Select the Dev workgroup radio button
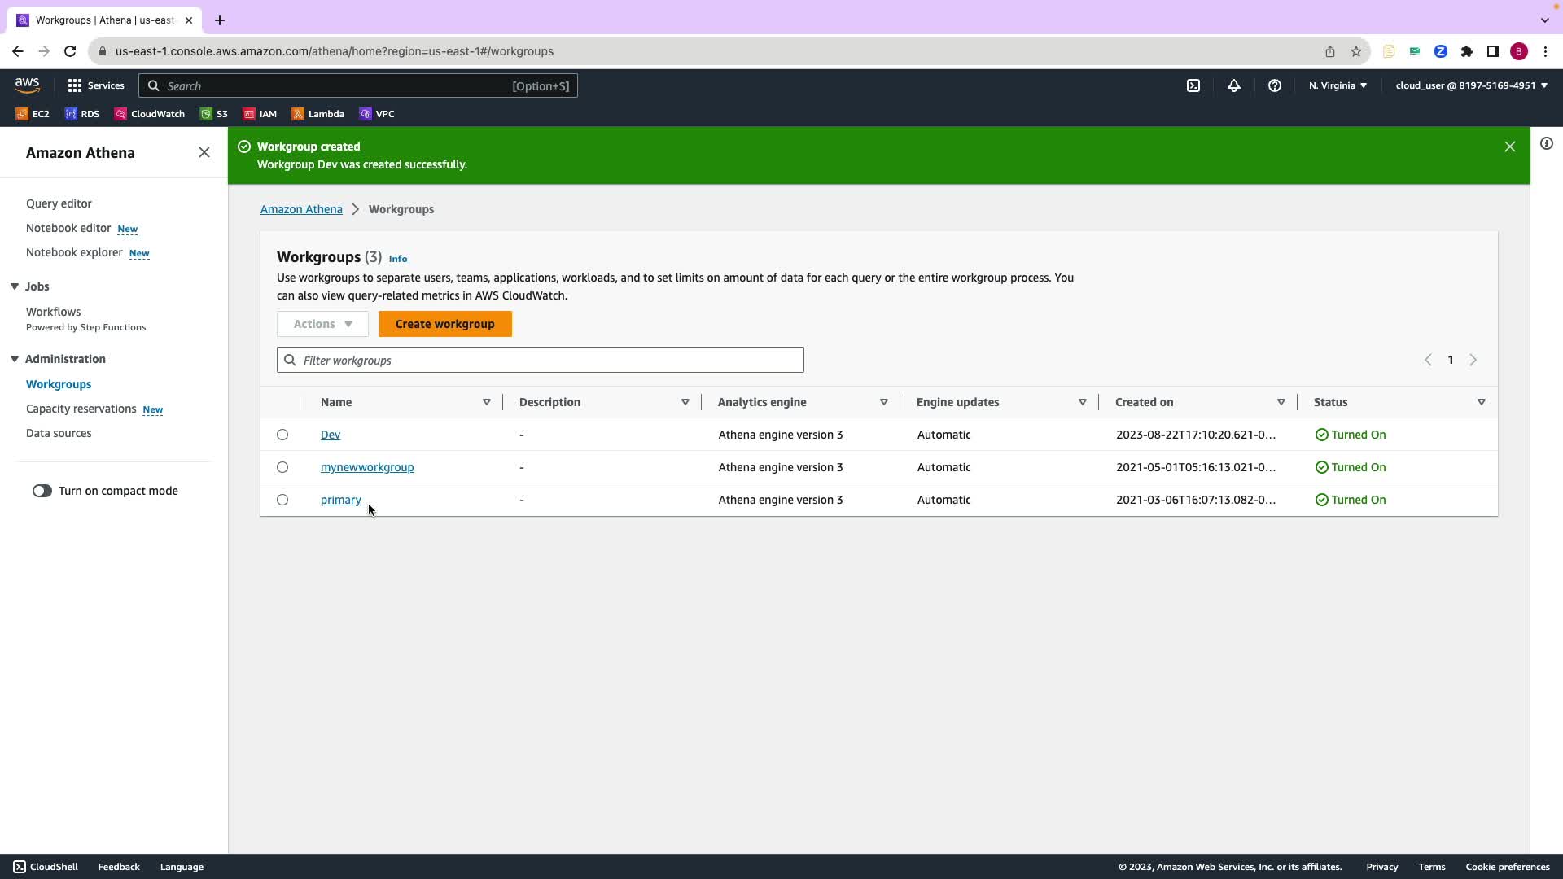Image resolution: width=1563 pixels, height=879 pixels. pyautogui.click(x=282, y=435)
